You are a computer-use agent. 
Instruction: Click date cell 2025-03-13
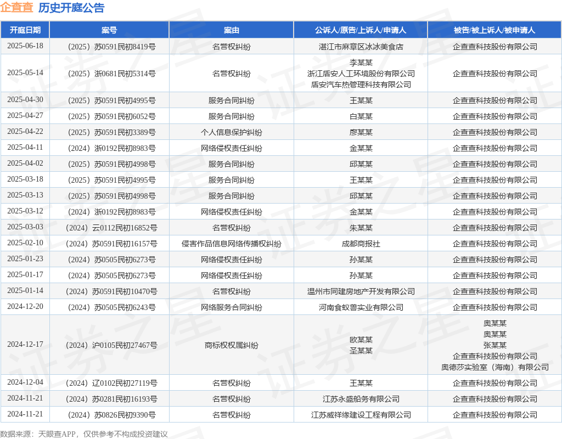(x=25, y=195)
